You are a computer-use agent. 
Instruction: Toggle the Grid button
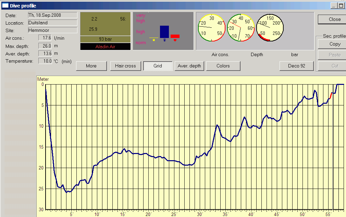pos(158,66)
